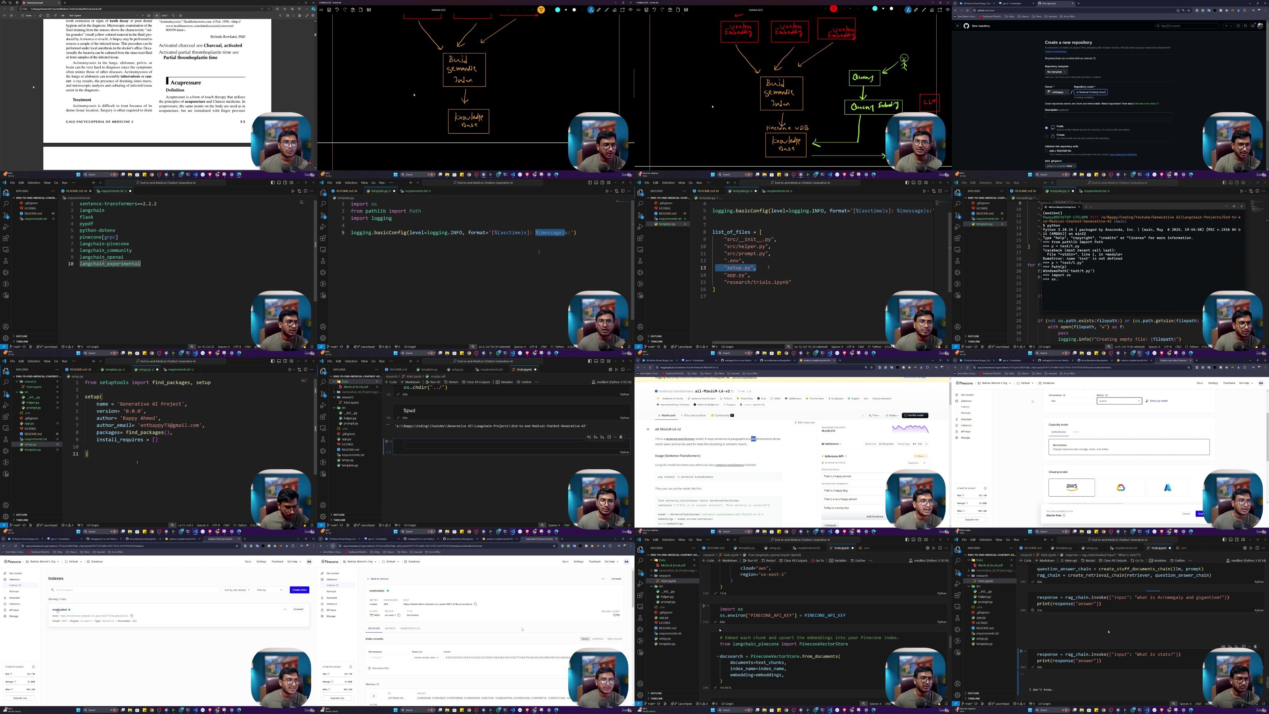Image resolution: width=1269 pixels, height=714 pixels.
Task: Click the GitHub Octocat logo
Action: (x=966, y=26)
